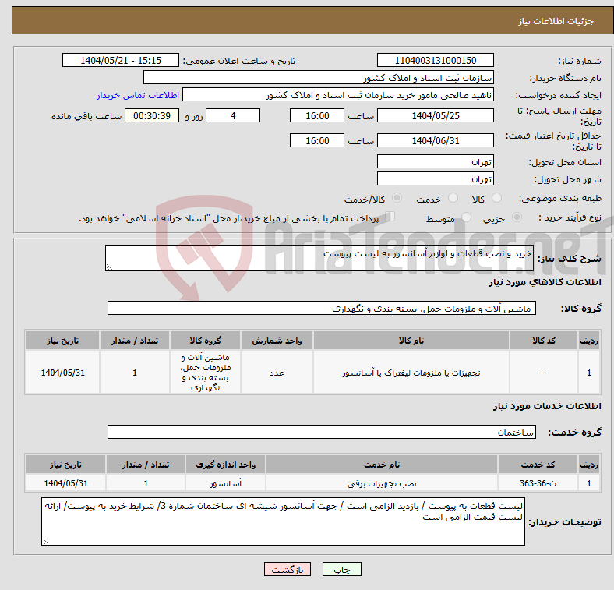The image size is (614, 590).
Task: Click the نام خدمت column header
Action: 382,465
